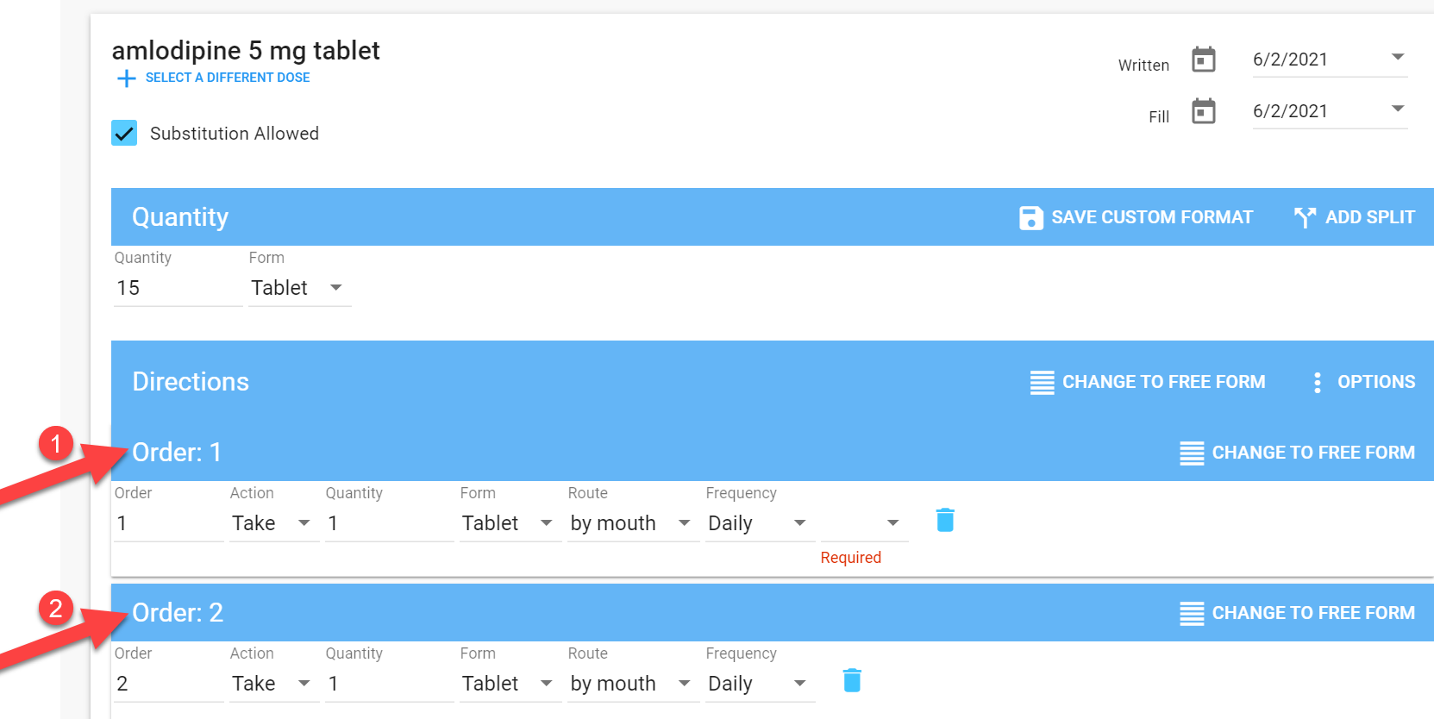Click the Options three-dot icon
1434x719 pixels.
tap(1317, 382)
